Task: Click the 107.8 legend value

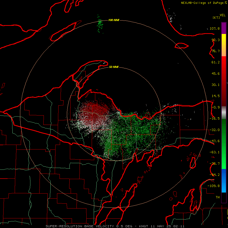Action: click(215, 28)
